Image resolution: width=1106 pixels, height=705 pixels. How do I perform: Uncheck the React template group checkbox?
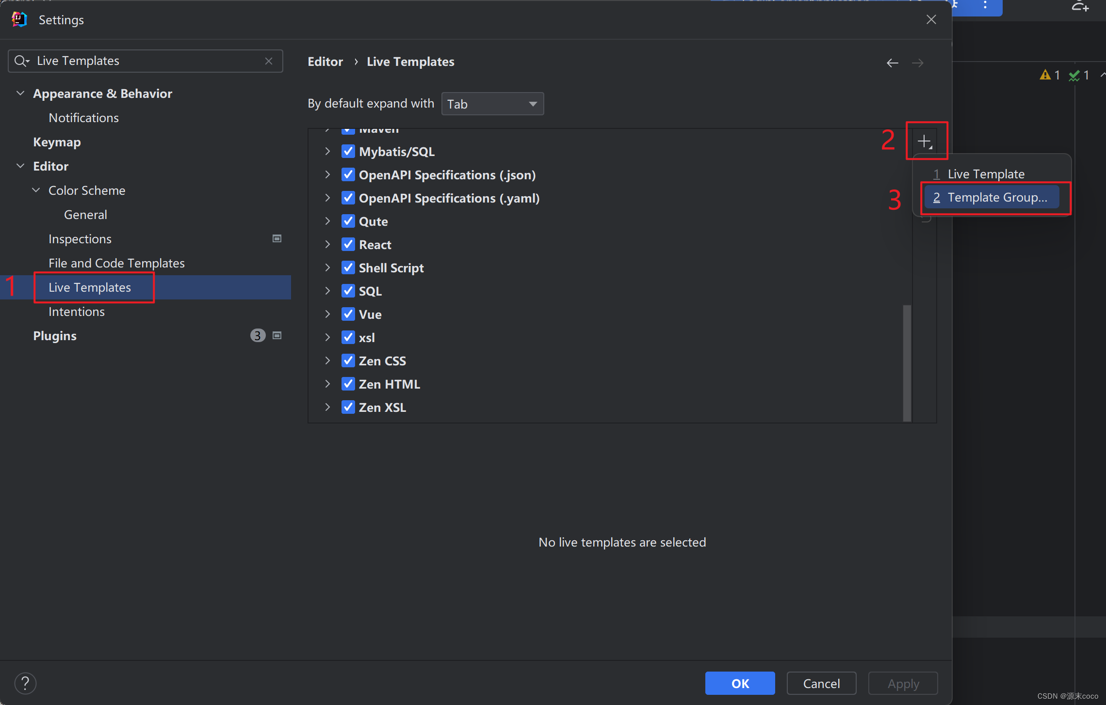(348, 245)
